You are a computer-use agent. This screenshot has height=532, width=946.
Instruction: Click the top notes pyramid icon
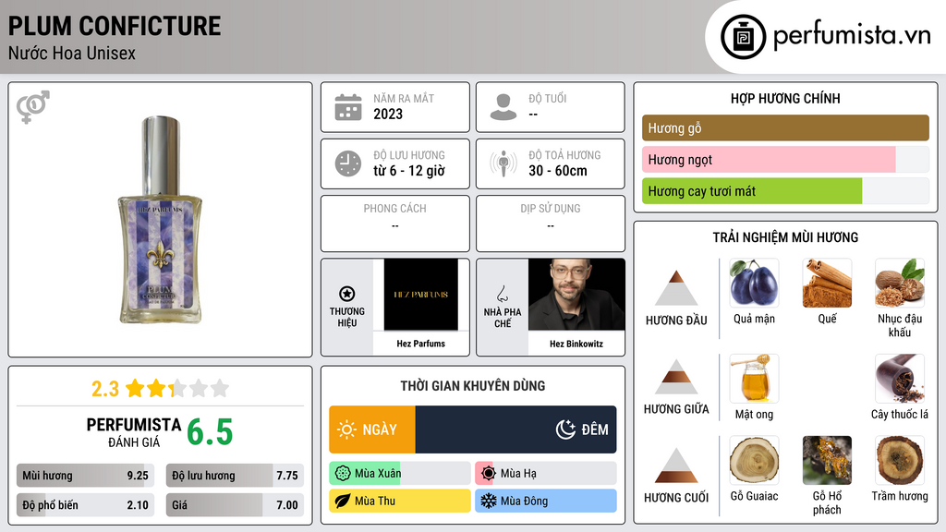click(x=676, y=288)
